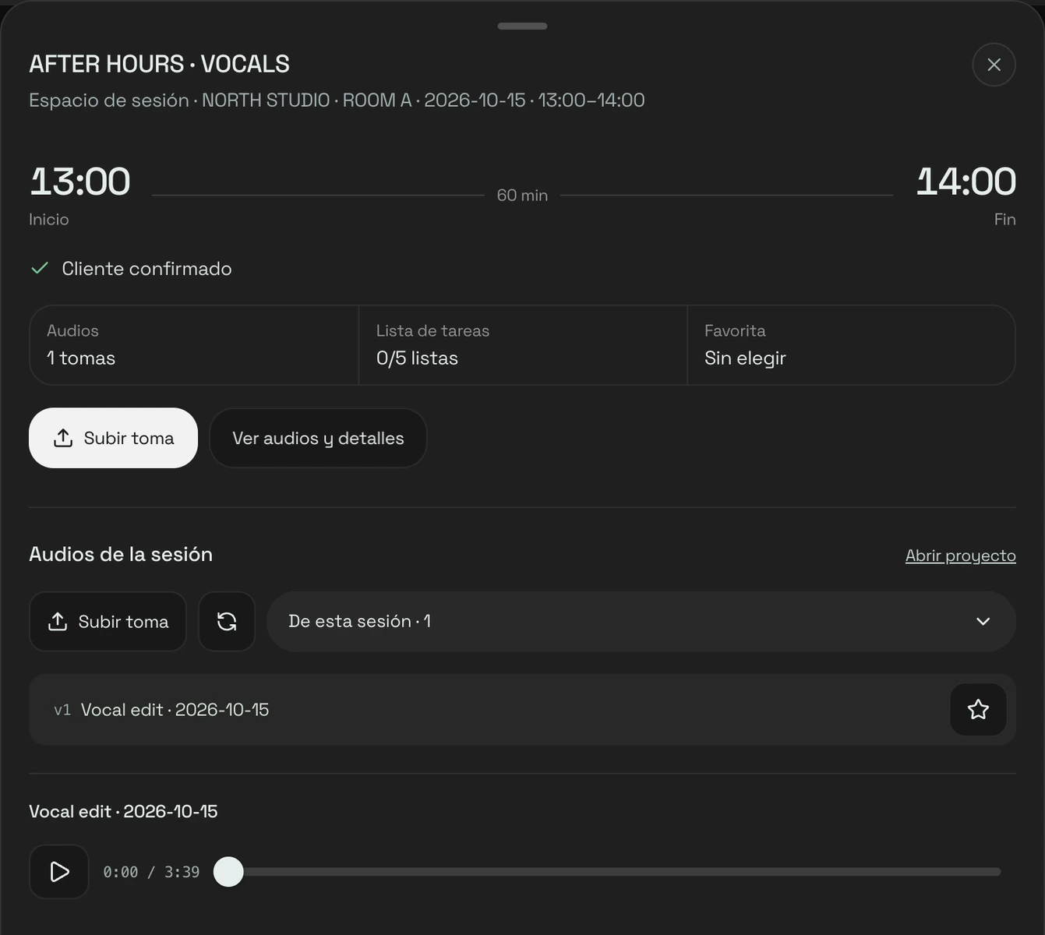Click the Audios de la sesión heading
Screen dimensions: 1045x935
pos(121,554)
